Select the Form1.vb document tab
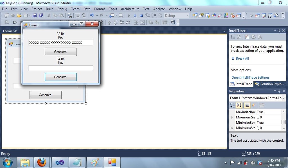The image size is (288, 168). [x=10, y=31]
